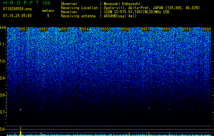Click the tall yellow intensity spike at 0551
This screenshot has height=136, width=214.
tap(21, 131)
